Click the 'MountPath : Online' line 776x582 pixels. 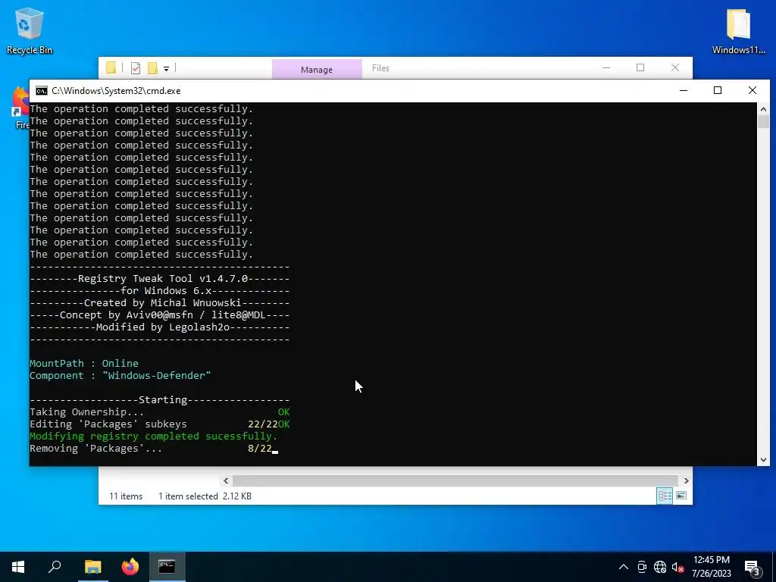tap(84, 363)
